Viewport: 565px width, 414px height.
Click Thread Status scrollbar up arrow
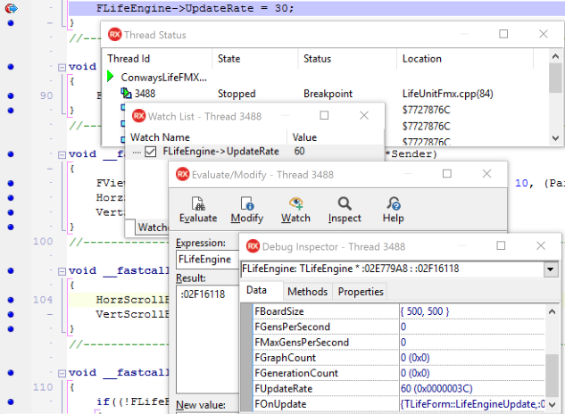click(555, 56)
